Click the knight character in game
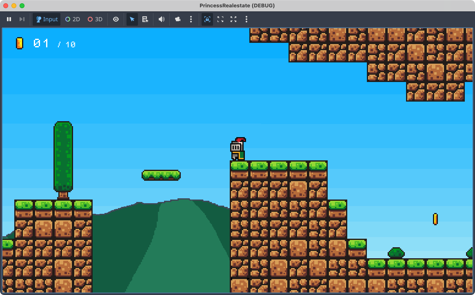Image resolution: width=475 pixels, height=295 pixels. 237,149
